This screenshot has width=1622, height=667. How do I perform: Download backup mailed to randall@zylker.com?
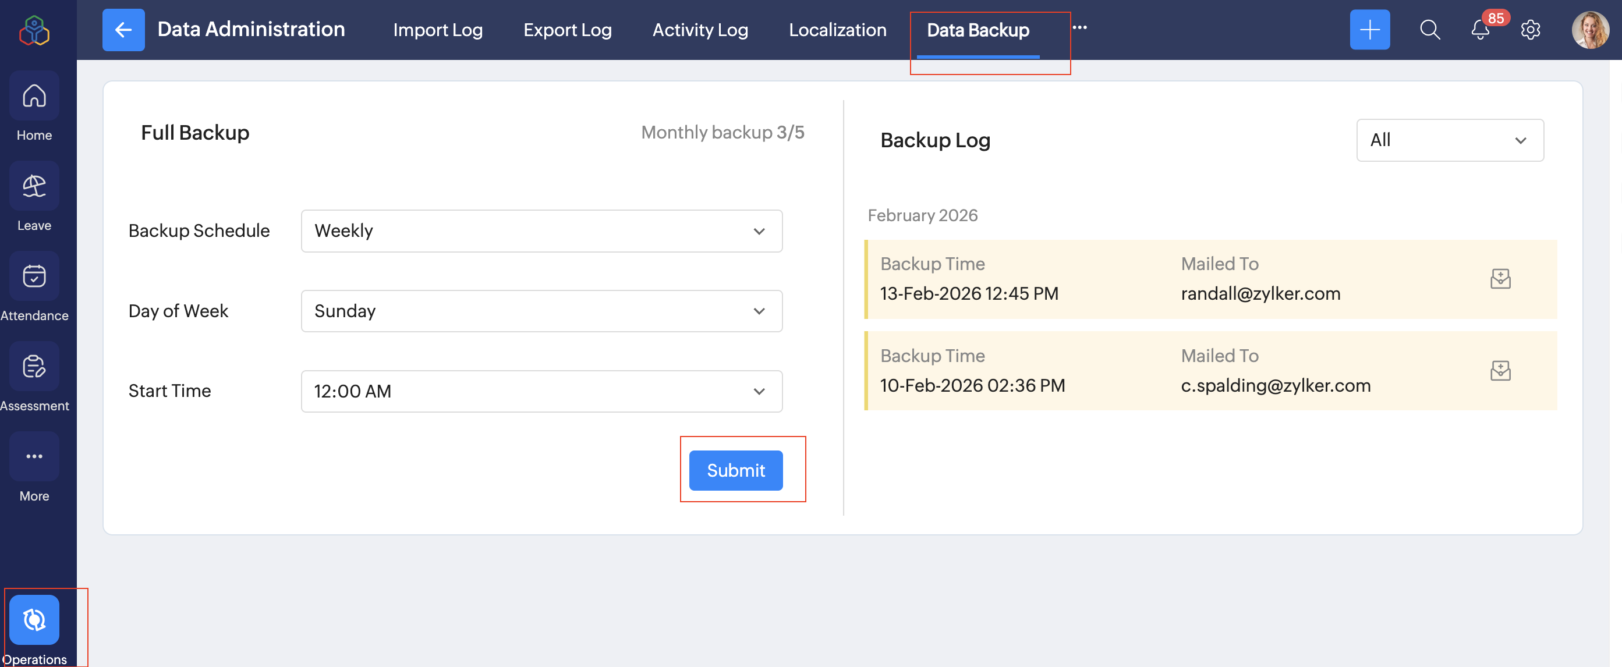[1500, 279]
